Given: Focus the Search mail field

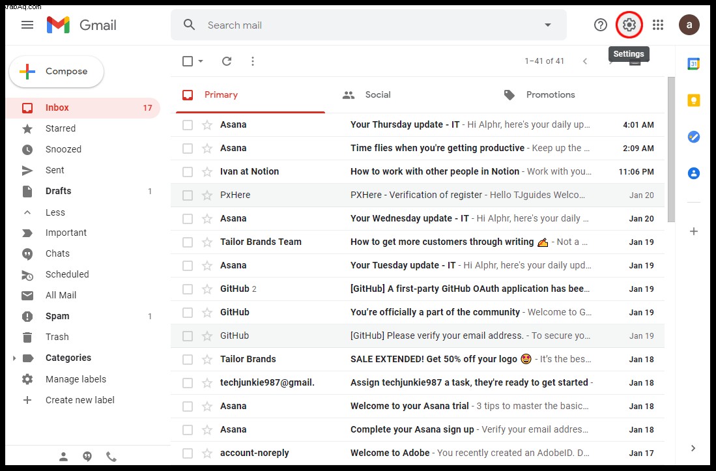Looking at the screenshot, I should coord(369,25).
